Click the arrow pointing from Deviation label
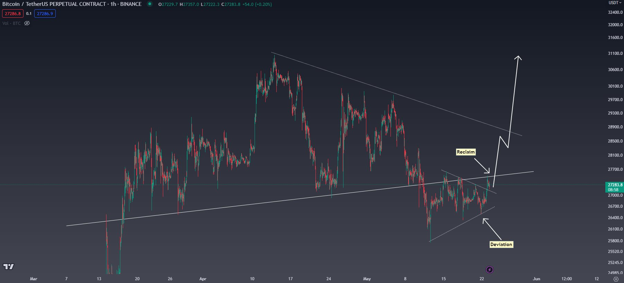Image resolution: width=624 pixels, height=283 pixels. coord(492,229)
